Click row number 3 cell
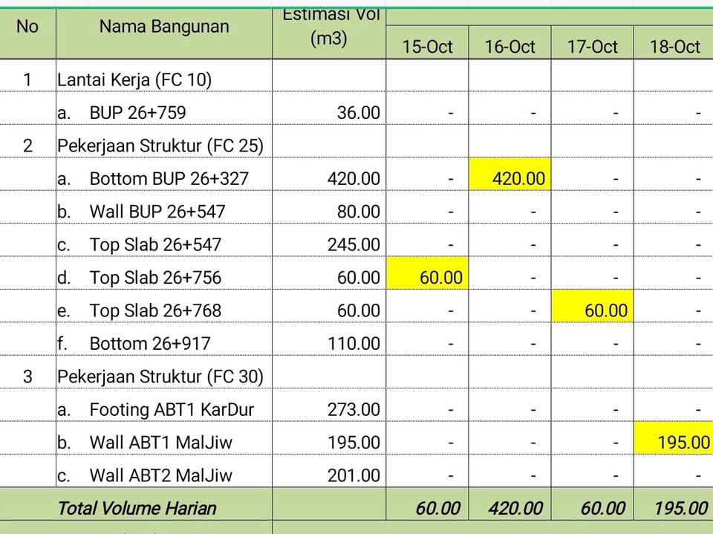 (27, 372)
